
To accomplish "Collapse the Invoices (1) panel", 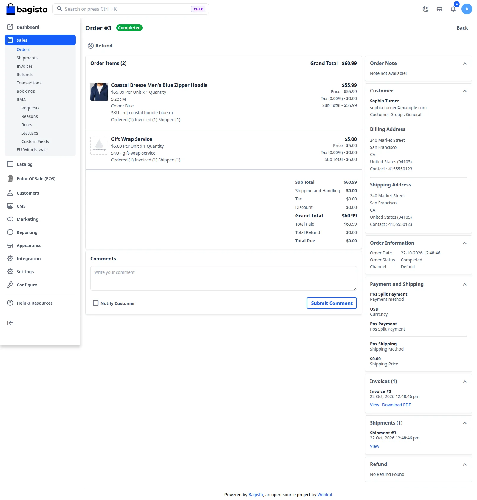I will [x=464, y=382].
